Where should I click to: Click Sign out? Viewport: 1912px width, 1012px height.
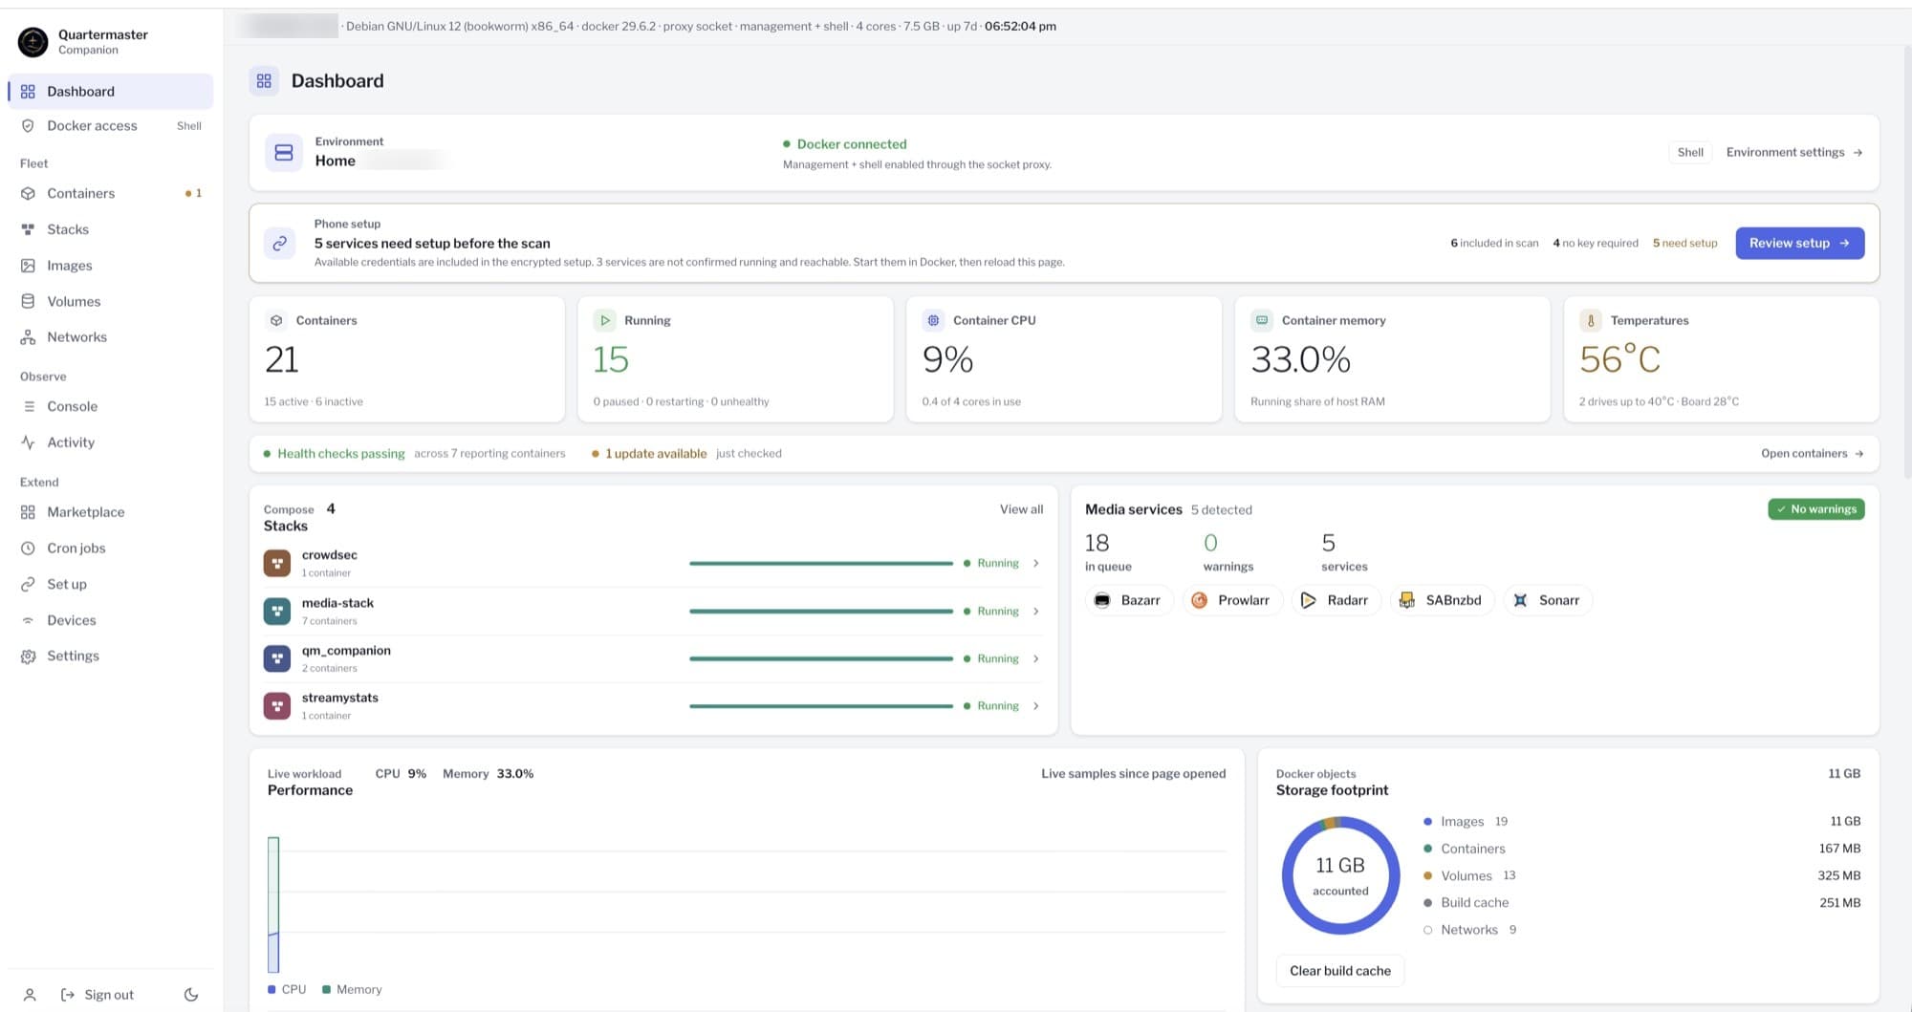[x=98, y=995]
